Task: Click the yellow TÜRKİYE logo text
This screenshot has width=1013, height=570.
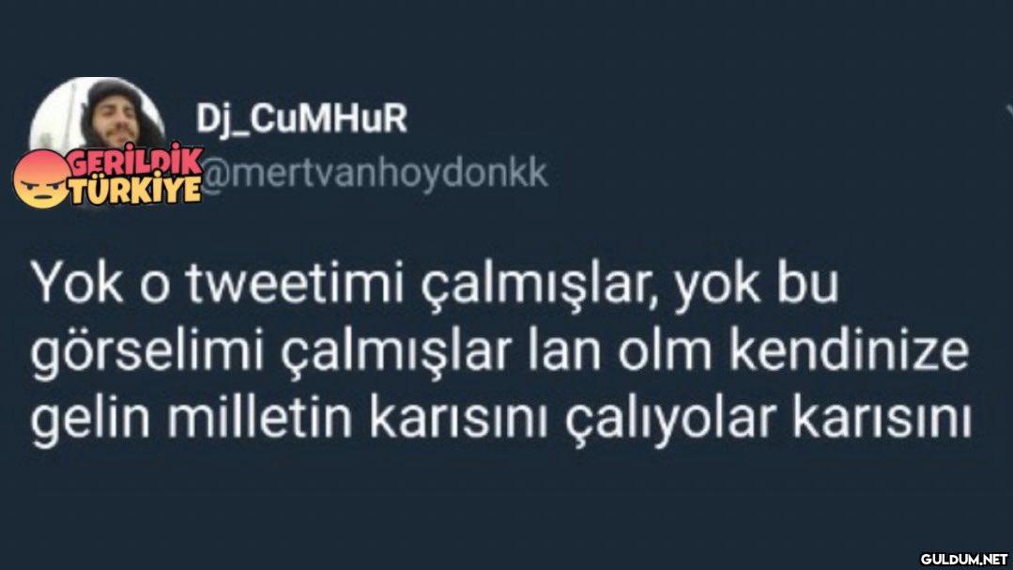Action: [x=135, y=190]
